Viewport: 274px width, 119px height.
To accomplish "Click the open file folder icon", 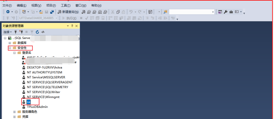I will [41, 12].
